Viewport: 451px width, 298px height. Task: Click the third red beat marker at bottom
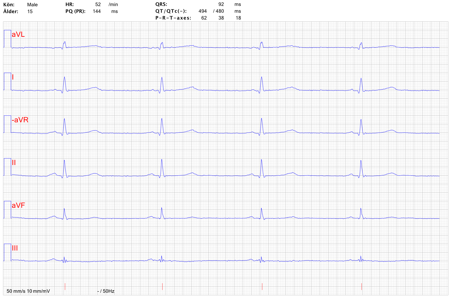[x=262, y=286]
